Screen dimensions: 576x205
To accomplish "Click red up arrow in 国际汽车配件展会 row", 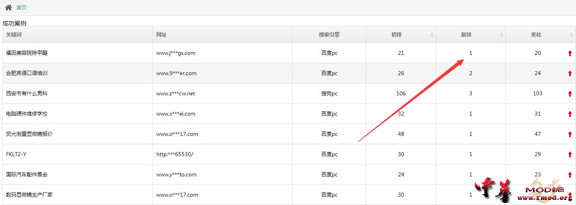I will 570,175.
